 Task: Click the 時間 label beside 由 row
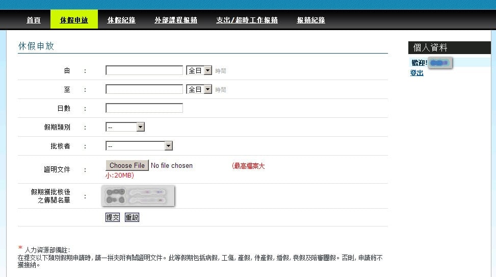pos(221,71)
